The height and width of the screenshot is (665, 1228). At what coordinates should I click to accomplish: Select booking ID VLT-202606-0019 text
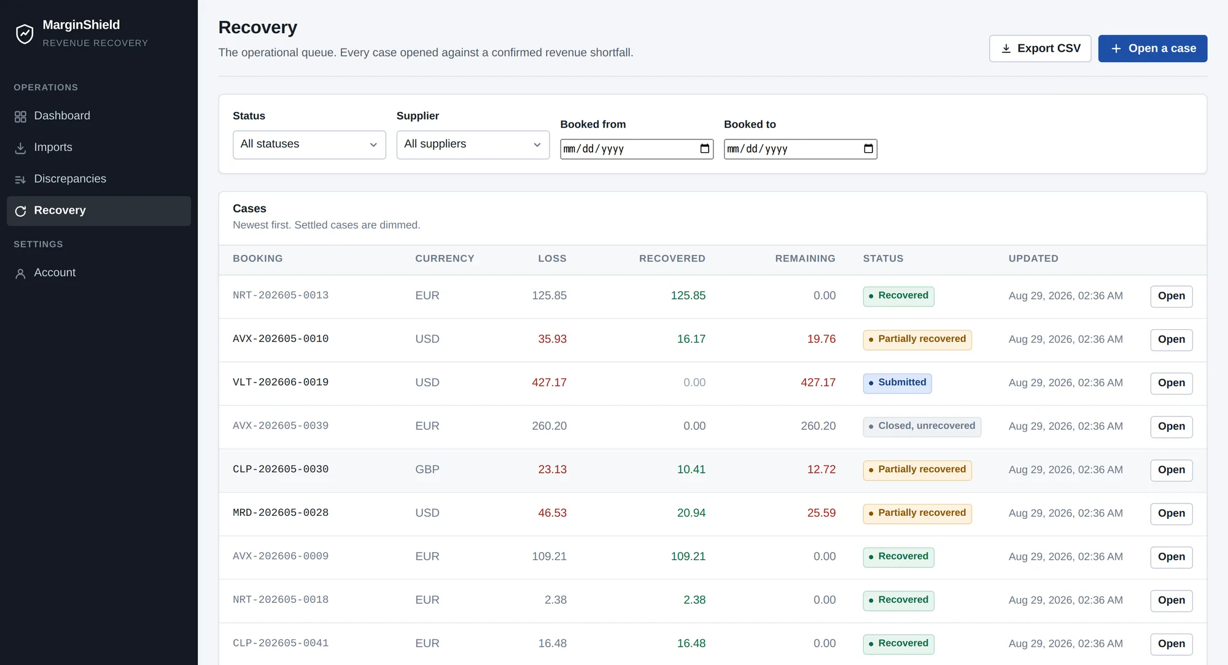281,383
